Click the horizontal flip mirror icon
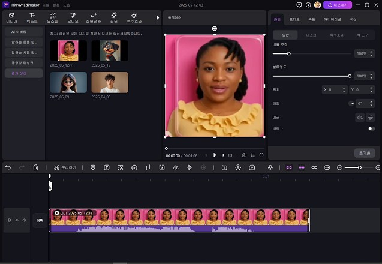The image size is (382, 264). click(359, 117)
